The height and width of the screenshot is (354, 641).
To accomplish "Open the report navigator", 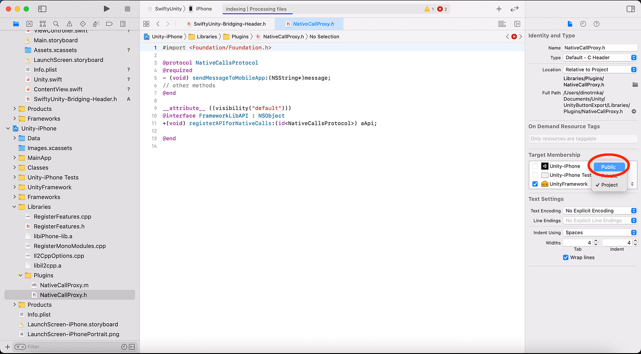I will coord(123,24).
